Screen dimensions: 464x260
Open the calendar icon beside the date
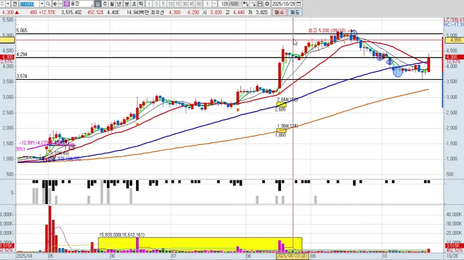298,4
